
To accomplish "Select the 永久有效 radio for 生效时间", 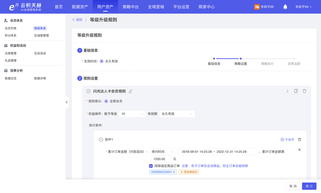I will tap(102, 61).
